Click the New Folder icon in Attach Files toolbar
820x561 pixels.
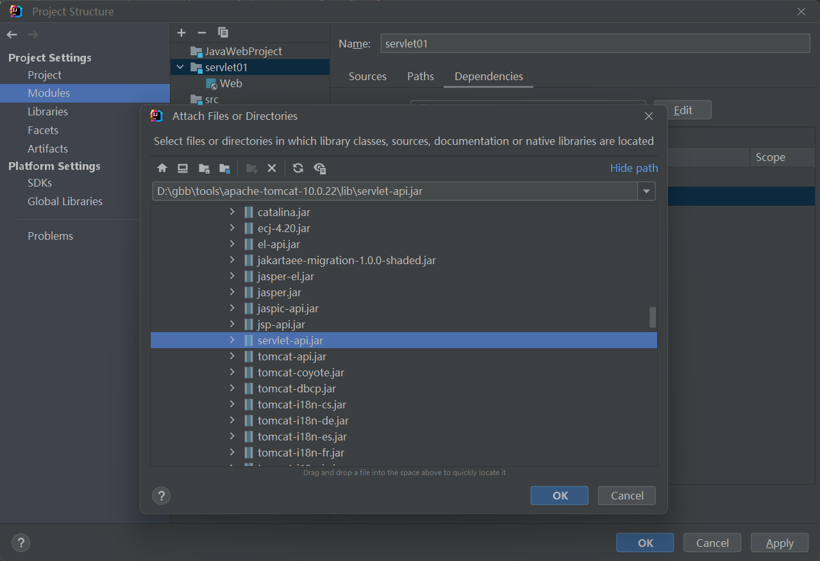(252, 168)
